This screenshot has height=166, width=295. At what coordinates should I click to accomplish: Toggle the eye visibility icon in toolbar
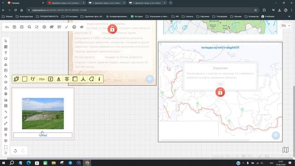tap(82, 27)
